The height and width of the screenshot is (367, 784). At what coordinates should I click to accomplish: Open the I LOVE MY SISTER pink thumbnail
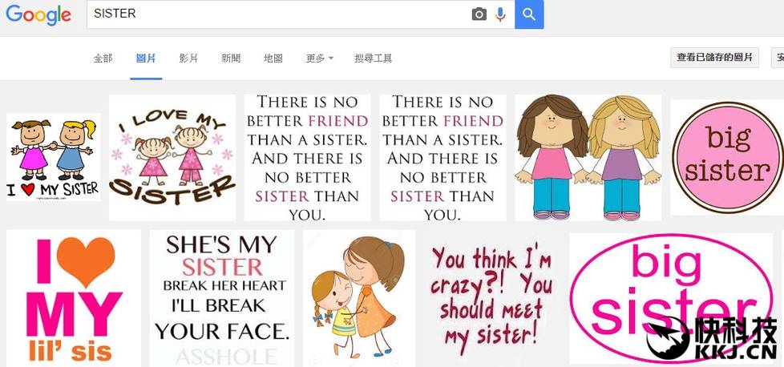click(172, 158)
